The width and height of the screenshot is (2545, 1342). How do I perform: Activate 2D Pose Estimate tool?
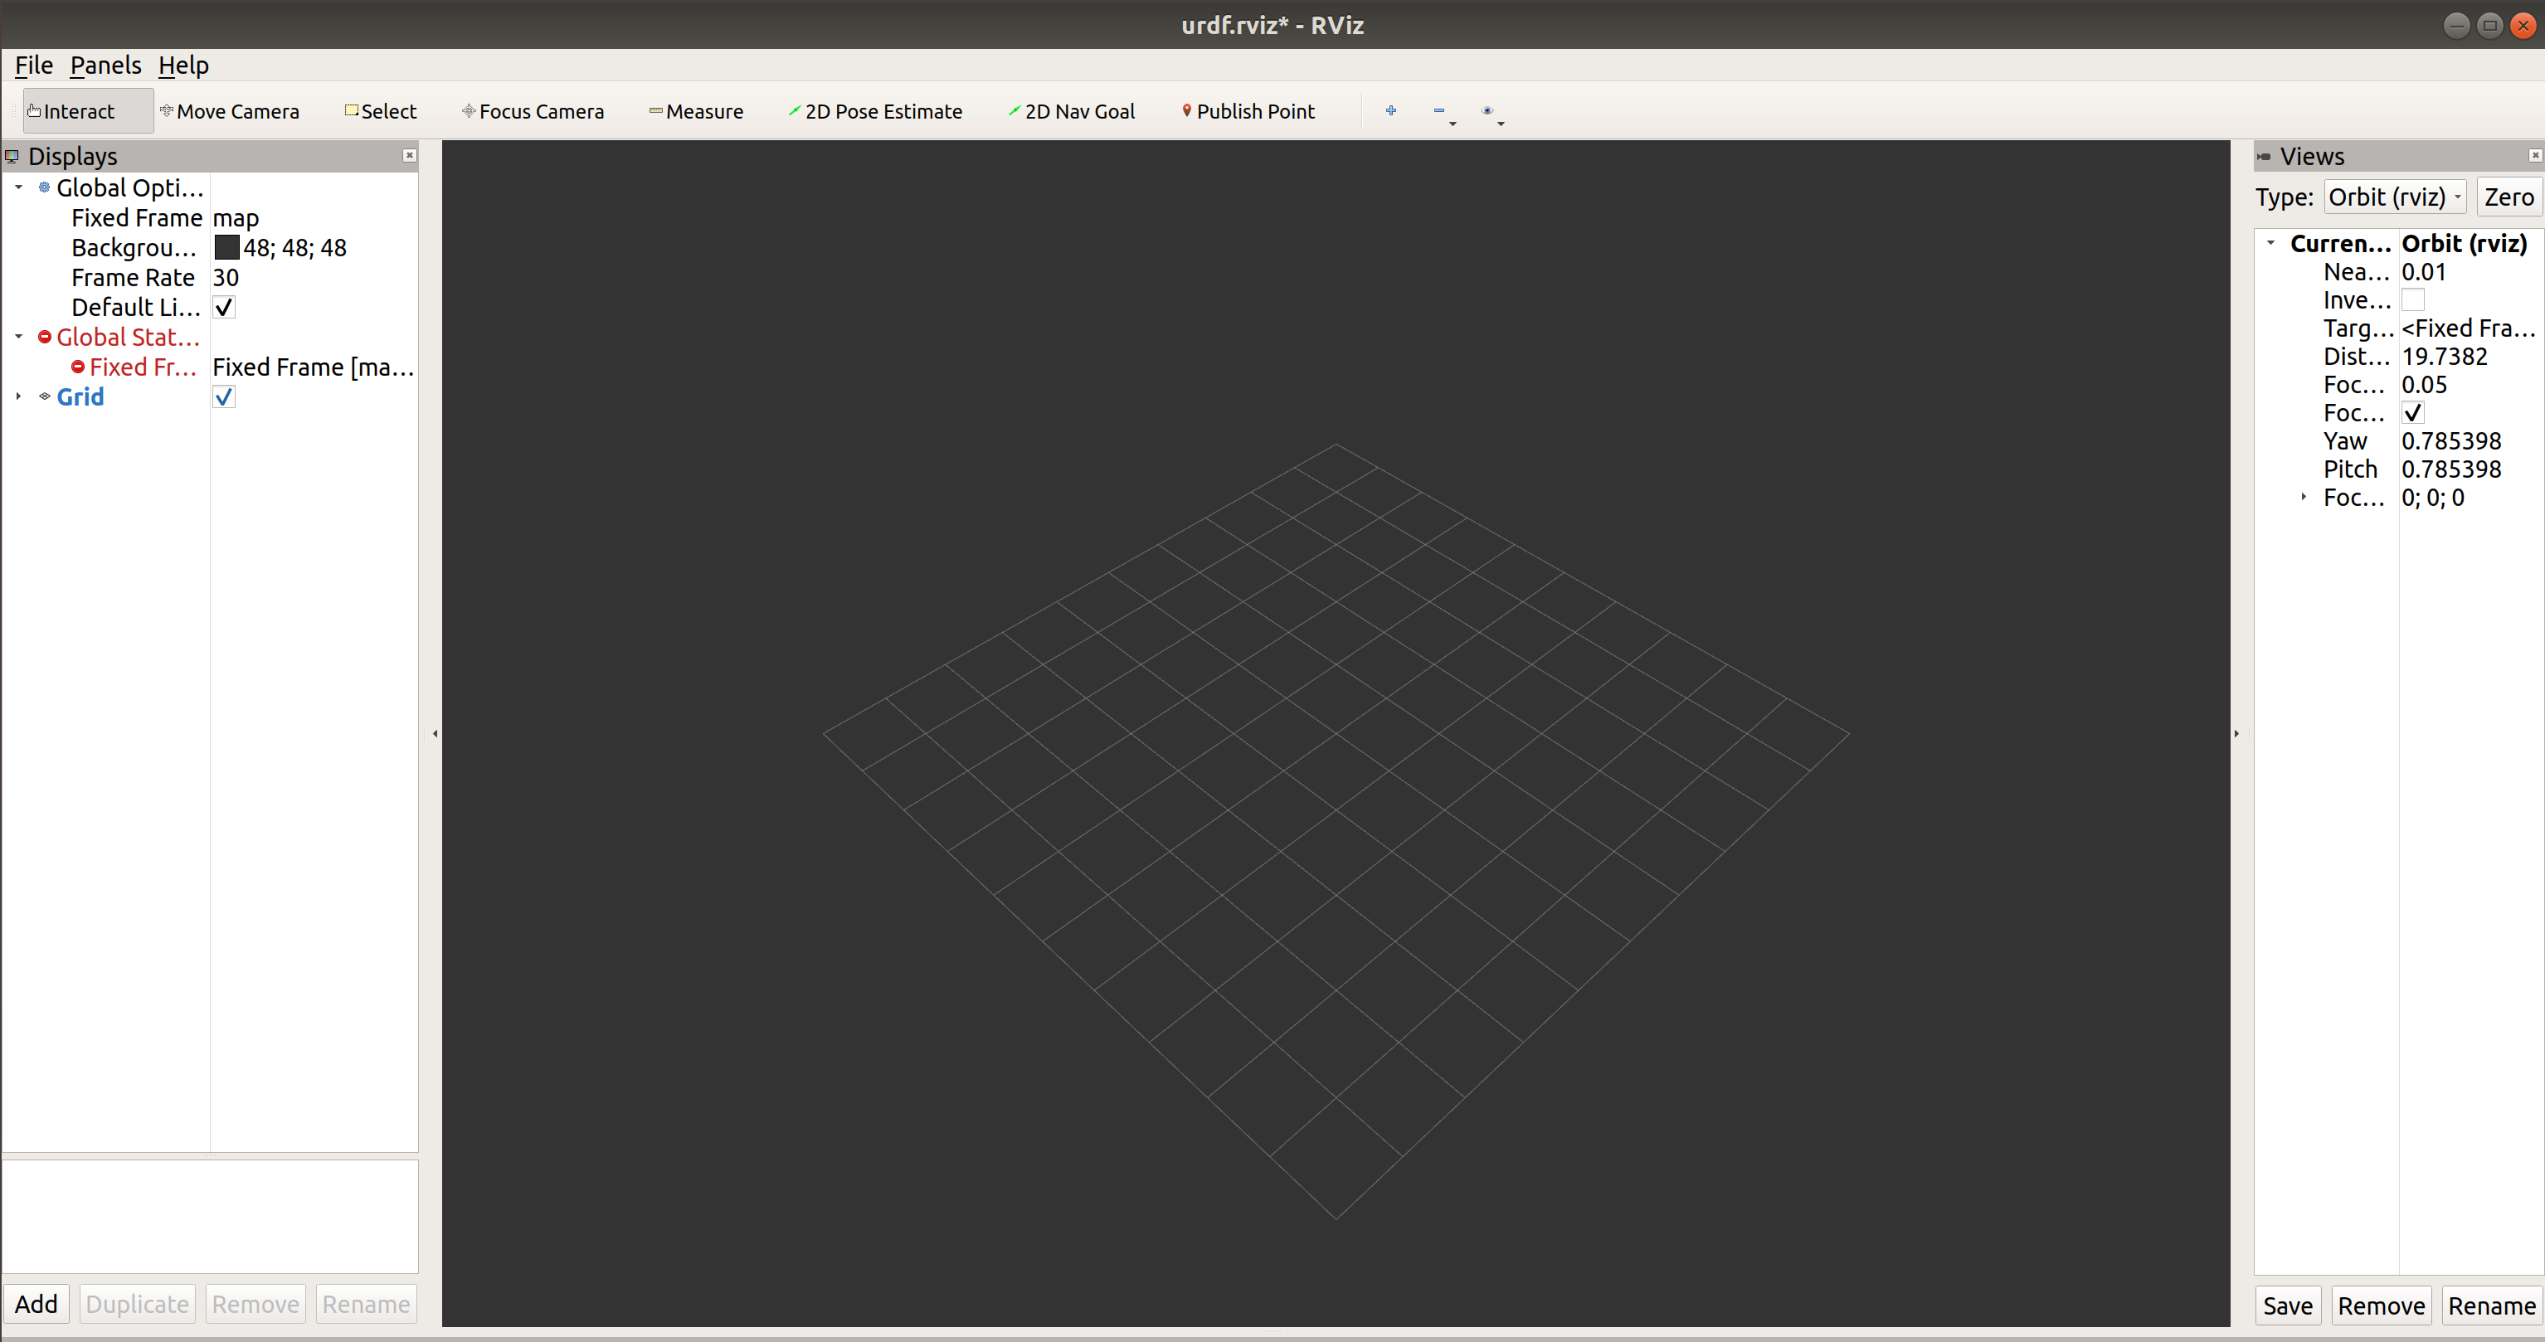click(875, 112)
